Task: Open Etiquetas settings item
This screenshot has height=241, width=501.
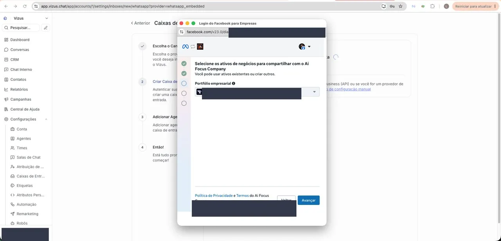Action: 25,186
